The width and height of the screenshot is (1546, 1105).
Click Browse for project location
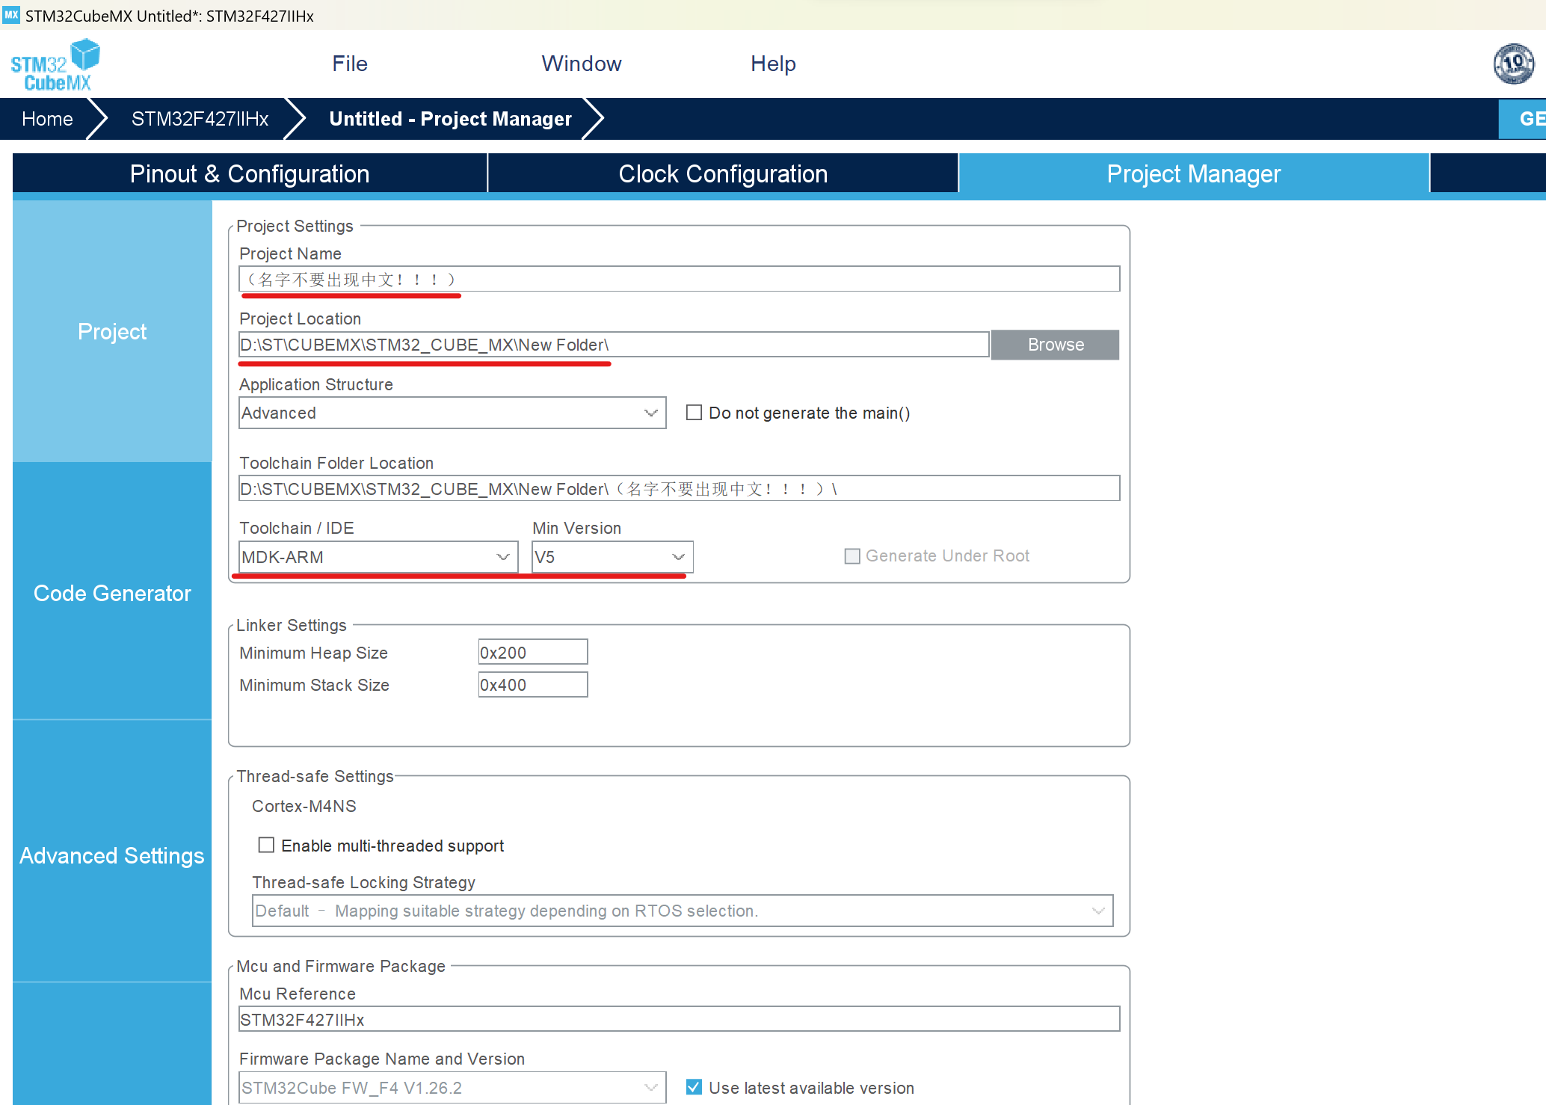(x=1055, y=345)
